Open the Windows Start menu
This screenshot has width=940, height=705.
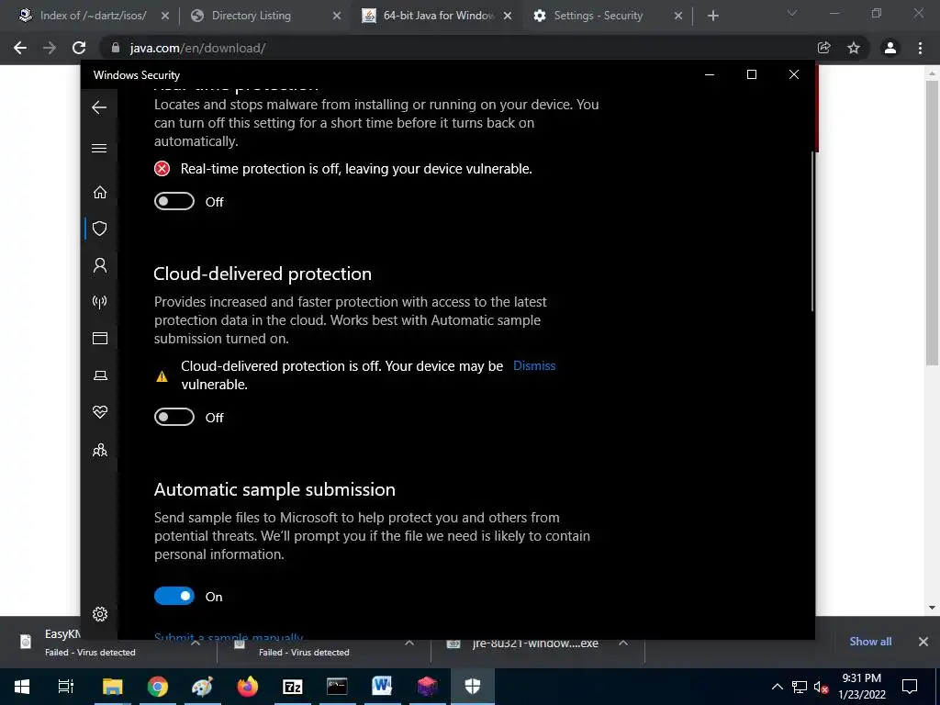(x=22, y=687)
